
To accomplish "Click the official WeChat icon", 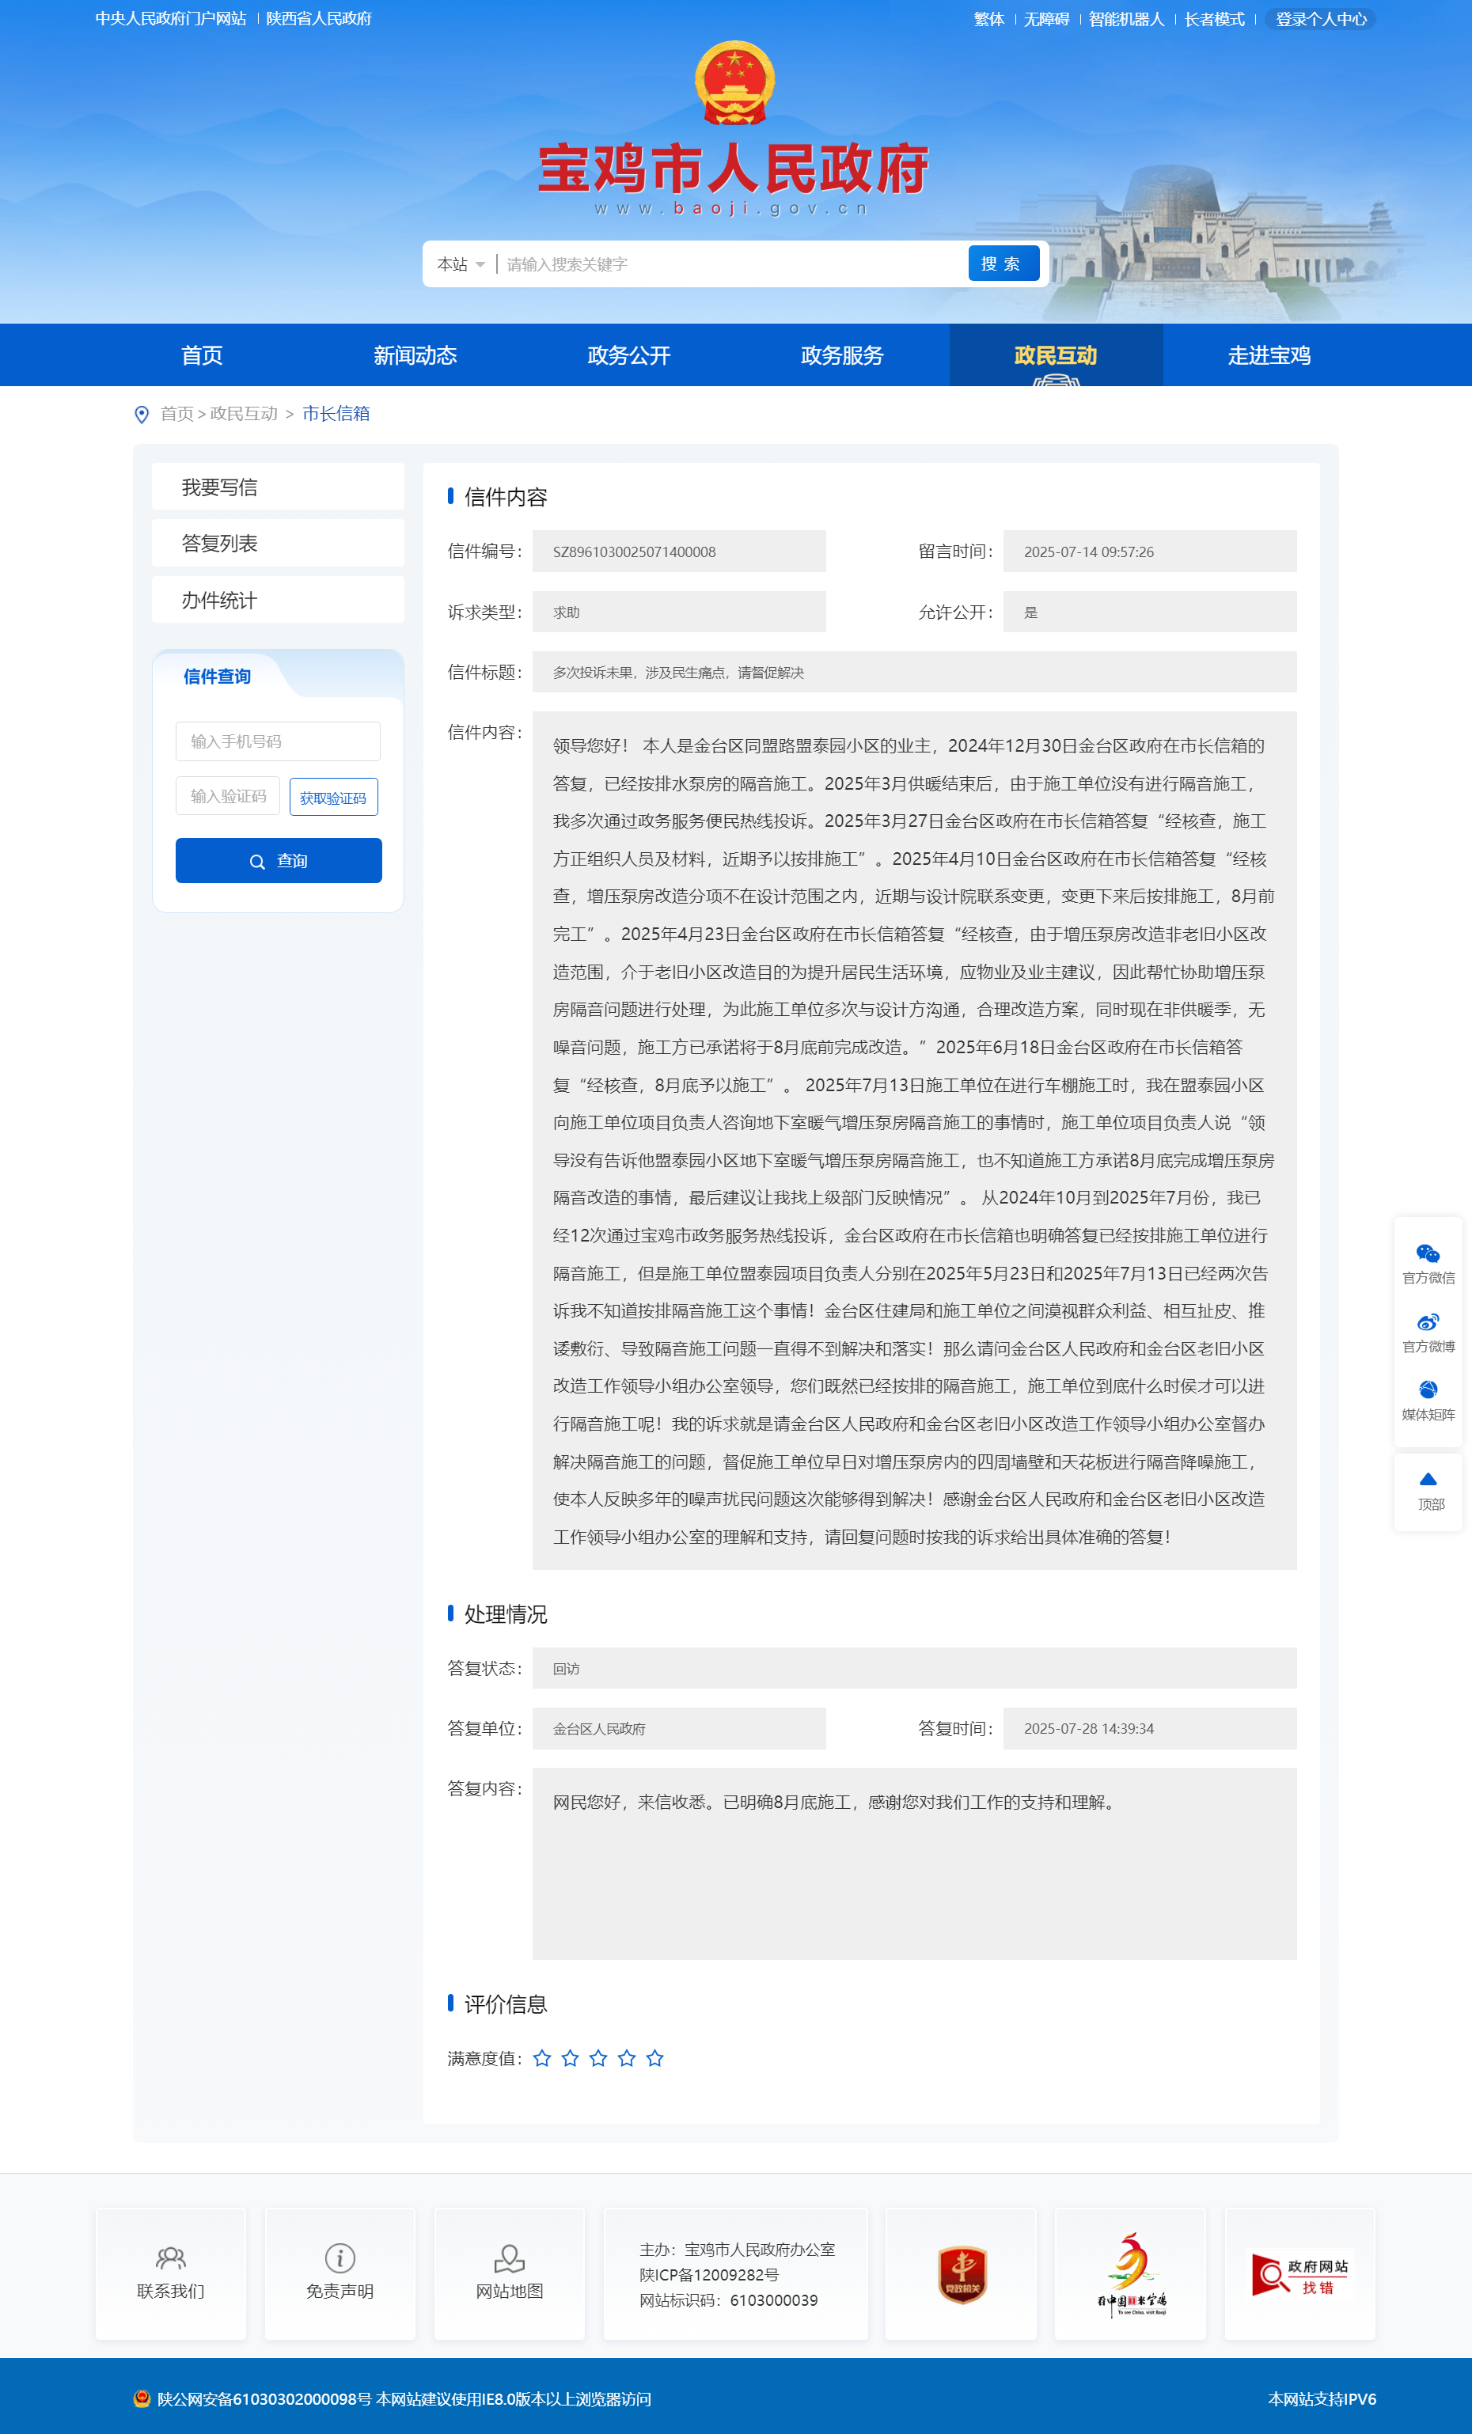I will coord(1428,1253).
